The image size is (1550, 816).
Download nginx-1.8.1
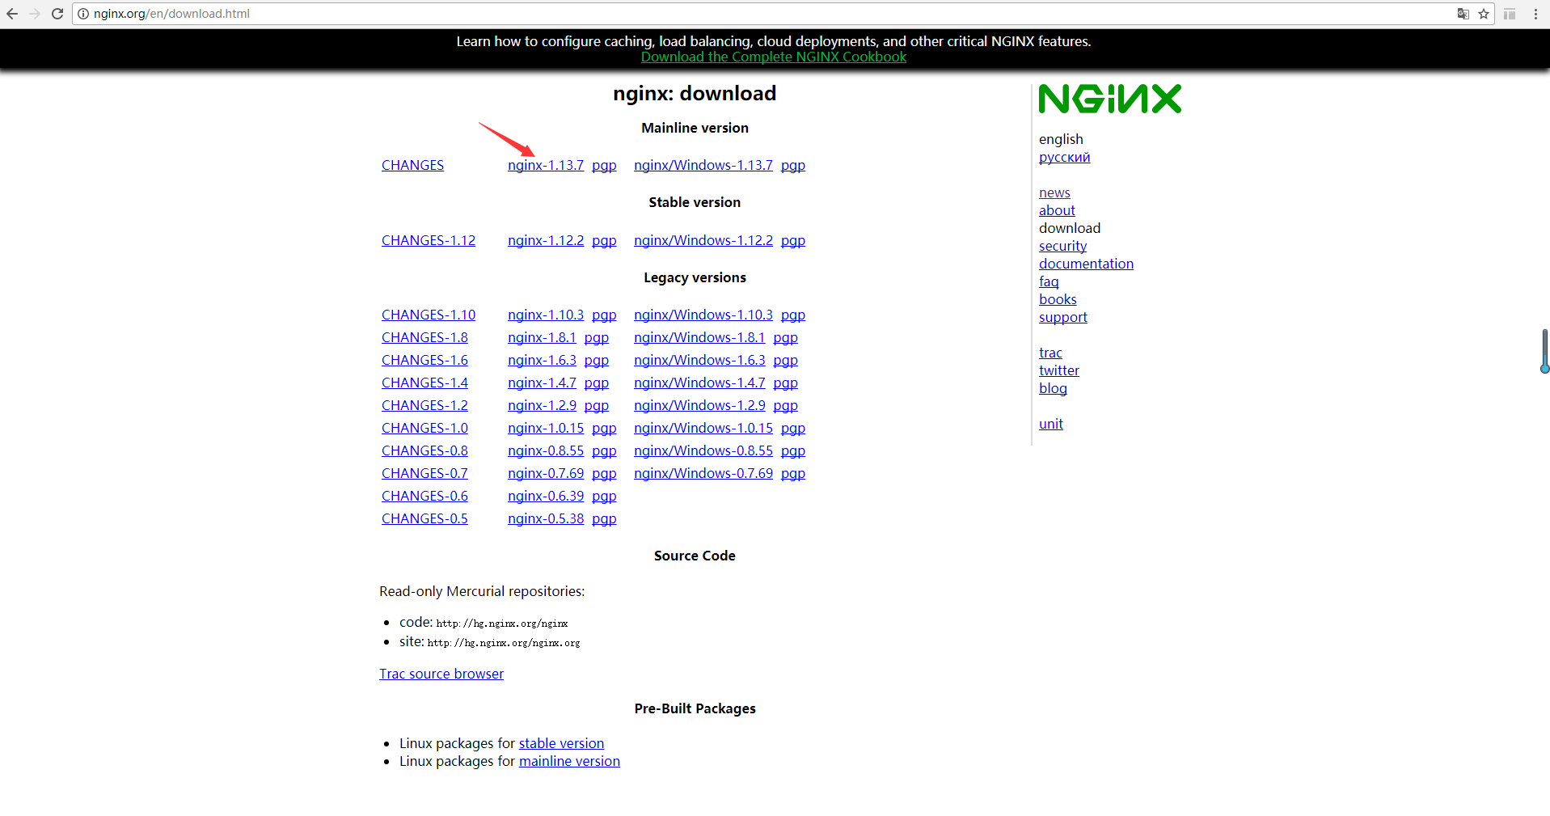tap(542, 337)
